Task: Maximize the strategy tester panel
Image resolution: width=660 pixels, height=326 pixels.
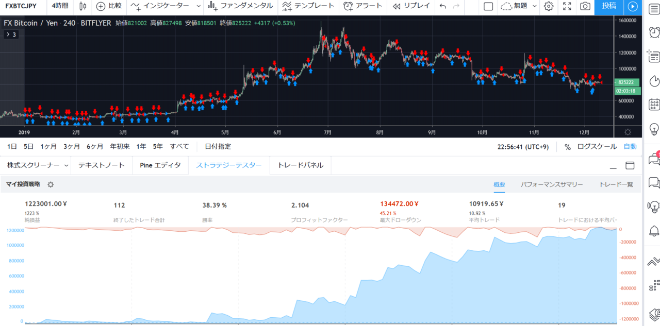Action: pos(630,165)
